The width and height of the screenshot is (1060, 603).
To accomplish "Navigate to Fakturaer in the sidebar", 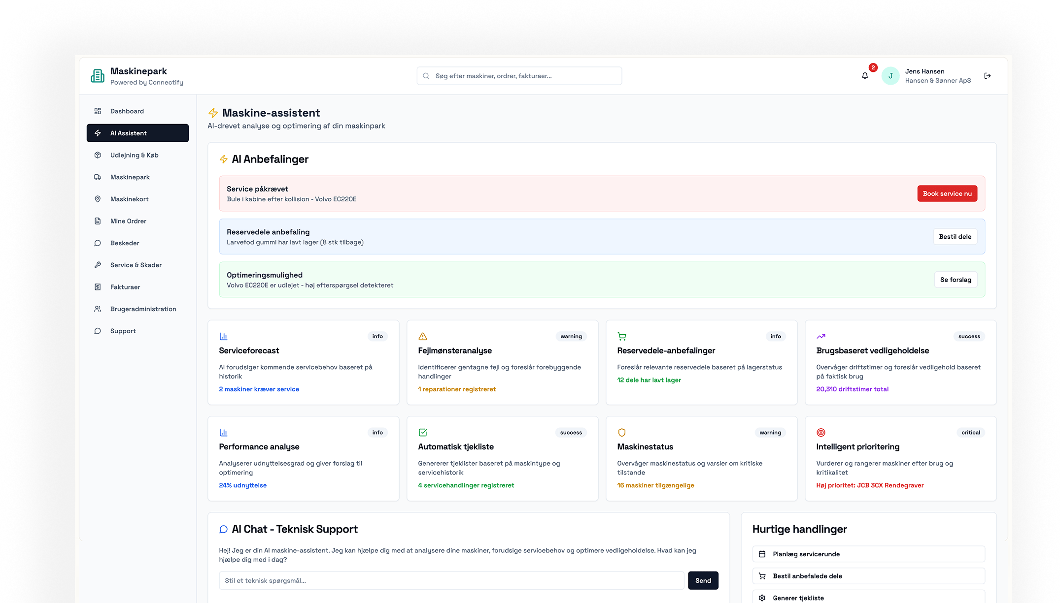I will [125, 287].
